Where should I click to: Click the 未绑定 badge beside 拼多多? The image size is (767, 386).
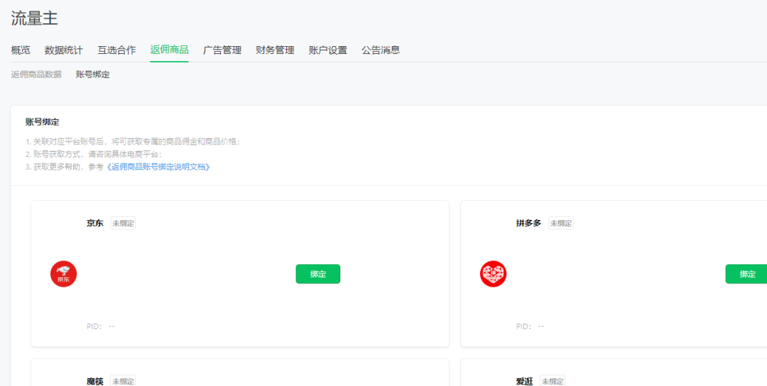point(561,224)
